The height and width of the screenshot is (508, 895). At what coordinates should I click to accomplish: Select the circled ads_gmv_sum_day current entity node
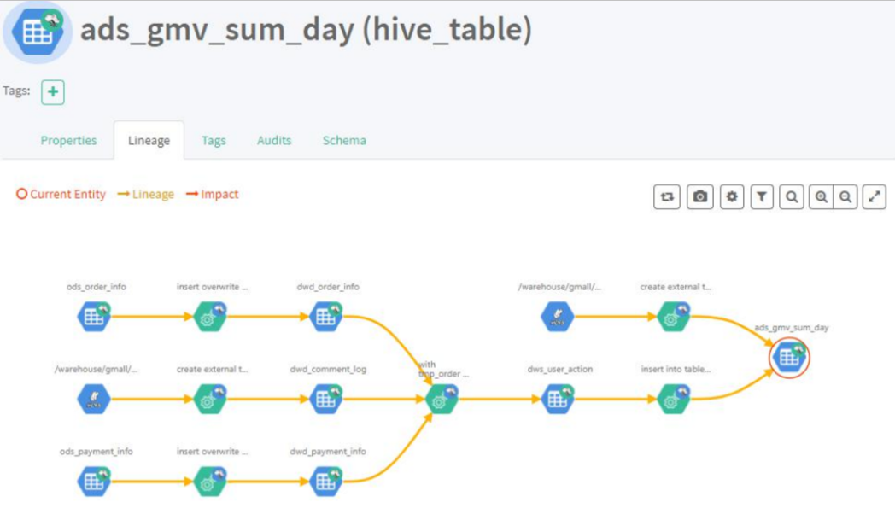pyautogui.click(x=789, y=358)
